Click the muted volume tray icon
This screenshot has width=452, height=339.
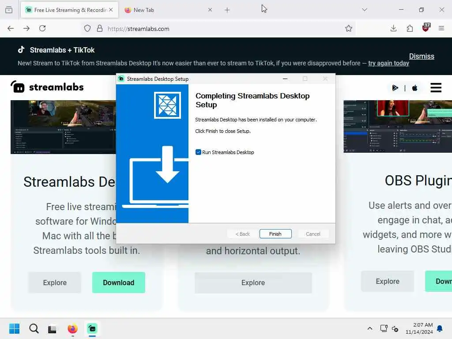(x=395, y=328)
